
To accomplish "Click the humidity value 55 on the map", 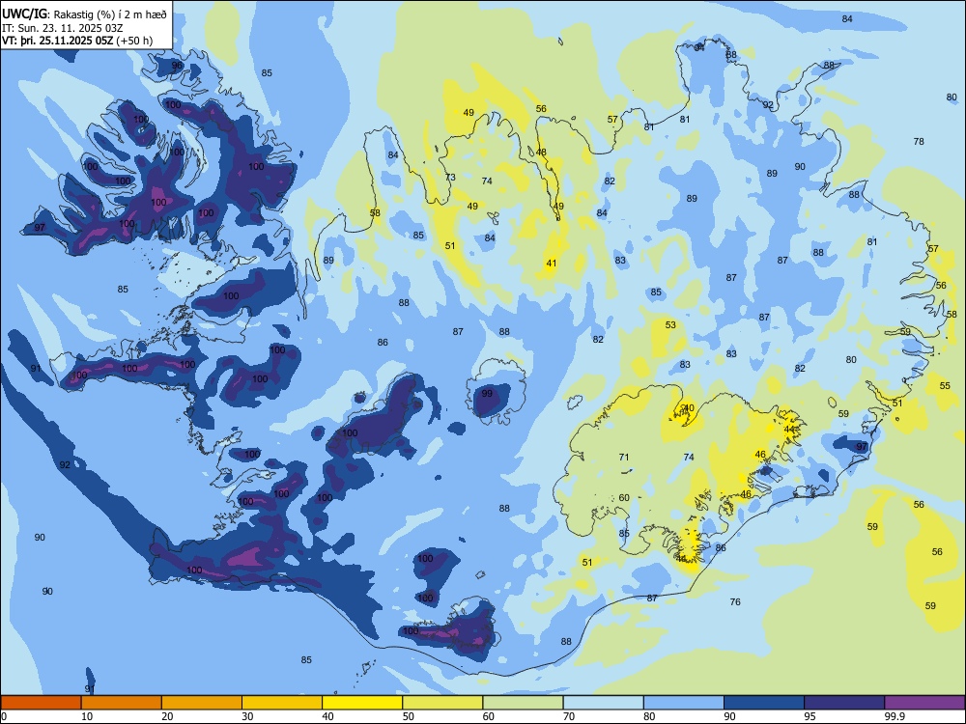I will point(945,386).
